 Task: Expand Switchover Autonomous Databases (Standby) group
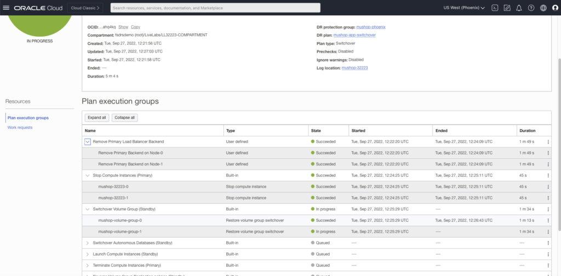click(x=88, y=243)
